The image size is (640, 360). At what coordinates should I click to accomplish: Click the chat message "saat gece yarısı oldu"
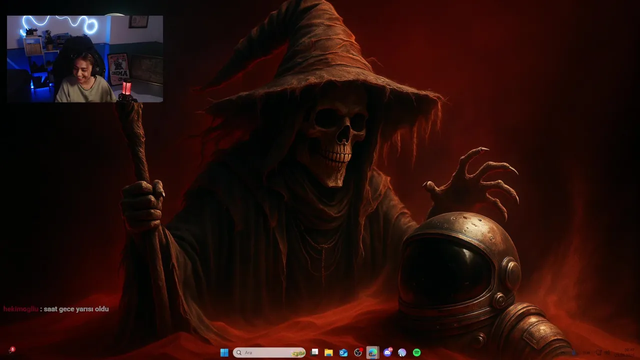76,309
